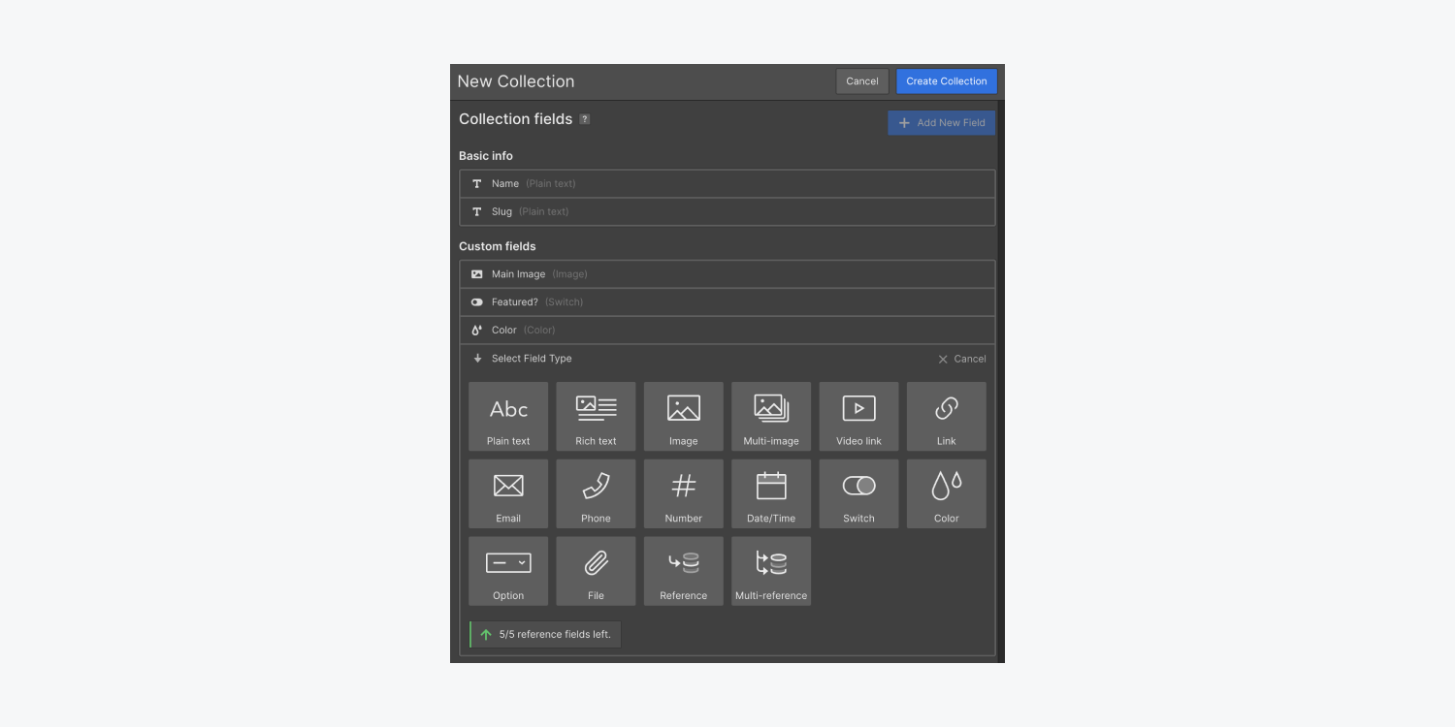
Task: Select the Switch field type
Action: pos(857,493)
